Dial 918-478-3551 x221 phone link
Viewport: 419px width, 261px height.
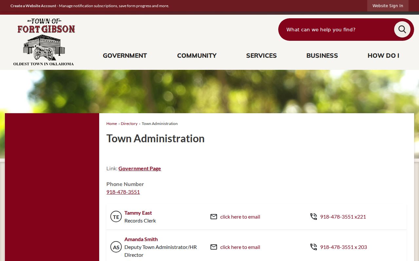[x=343, y=217]
